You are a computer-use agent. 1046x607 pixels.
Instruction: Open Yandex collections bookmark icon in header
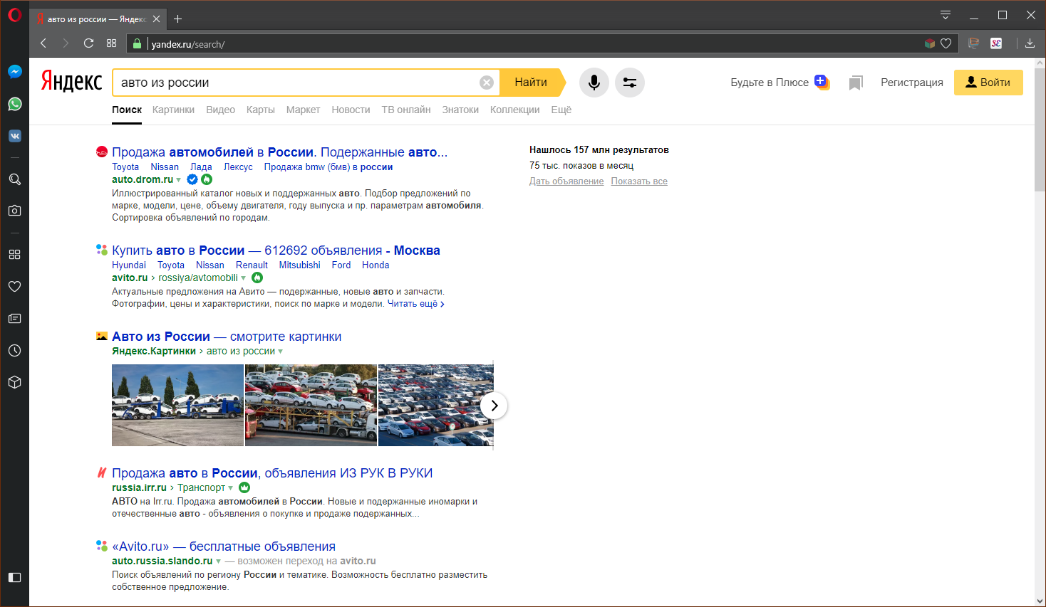point(856,83)
